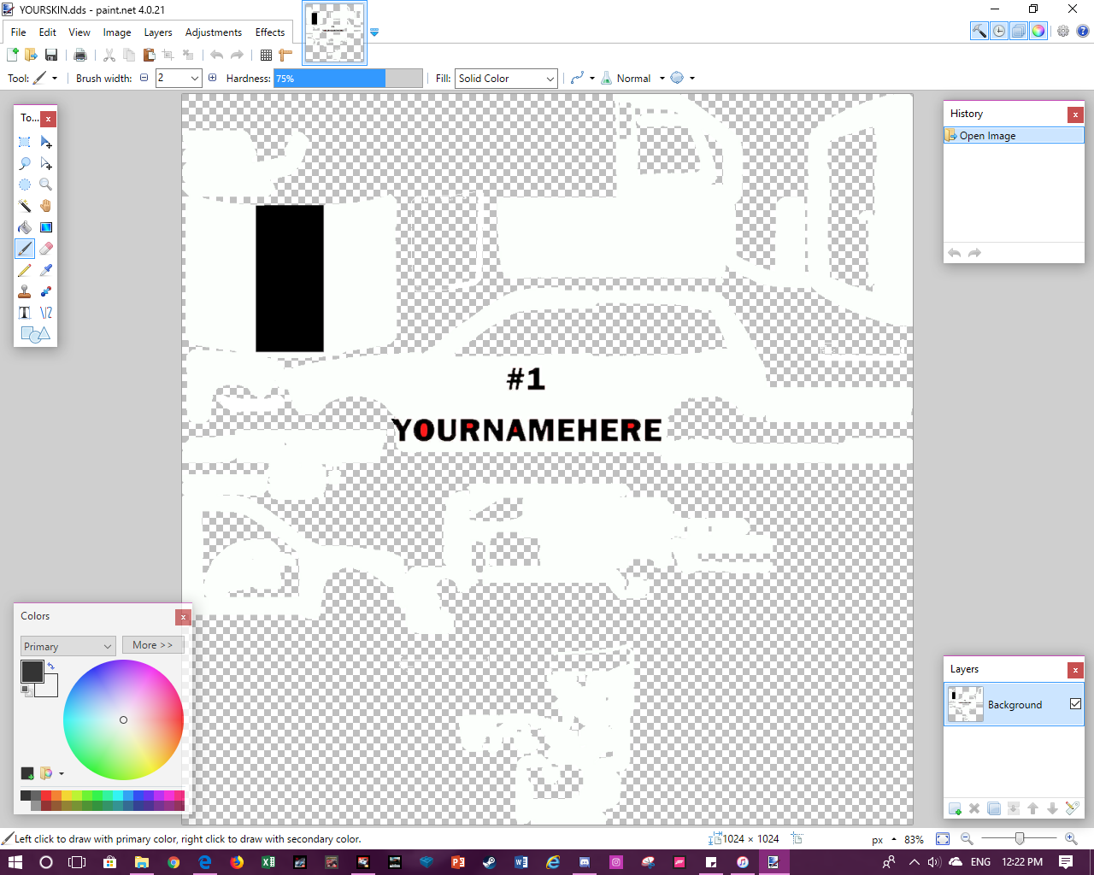This screenshot has width=1094, height=875.
Task: Open the Effects menu
Action: point(270,32)
